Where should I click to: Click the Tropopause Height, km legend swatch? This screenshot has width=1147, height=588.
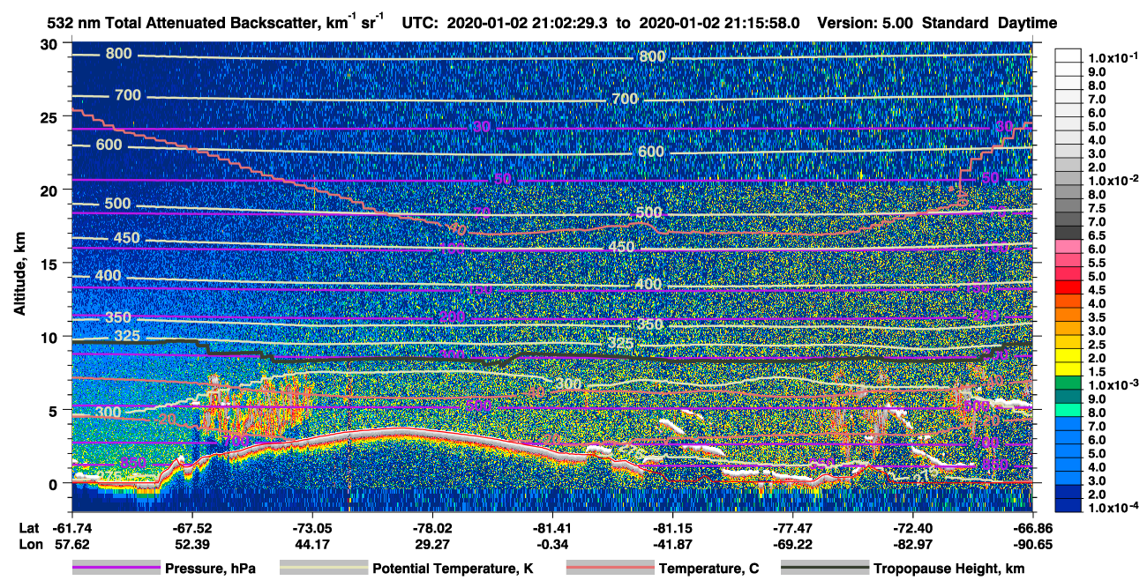(x=825, y=569)
